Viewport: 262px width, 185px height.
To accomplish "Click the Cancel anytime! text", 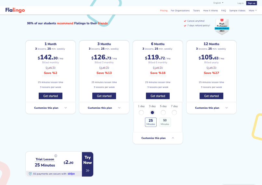I will point(196,21).
